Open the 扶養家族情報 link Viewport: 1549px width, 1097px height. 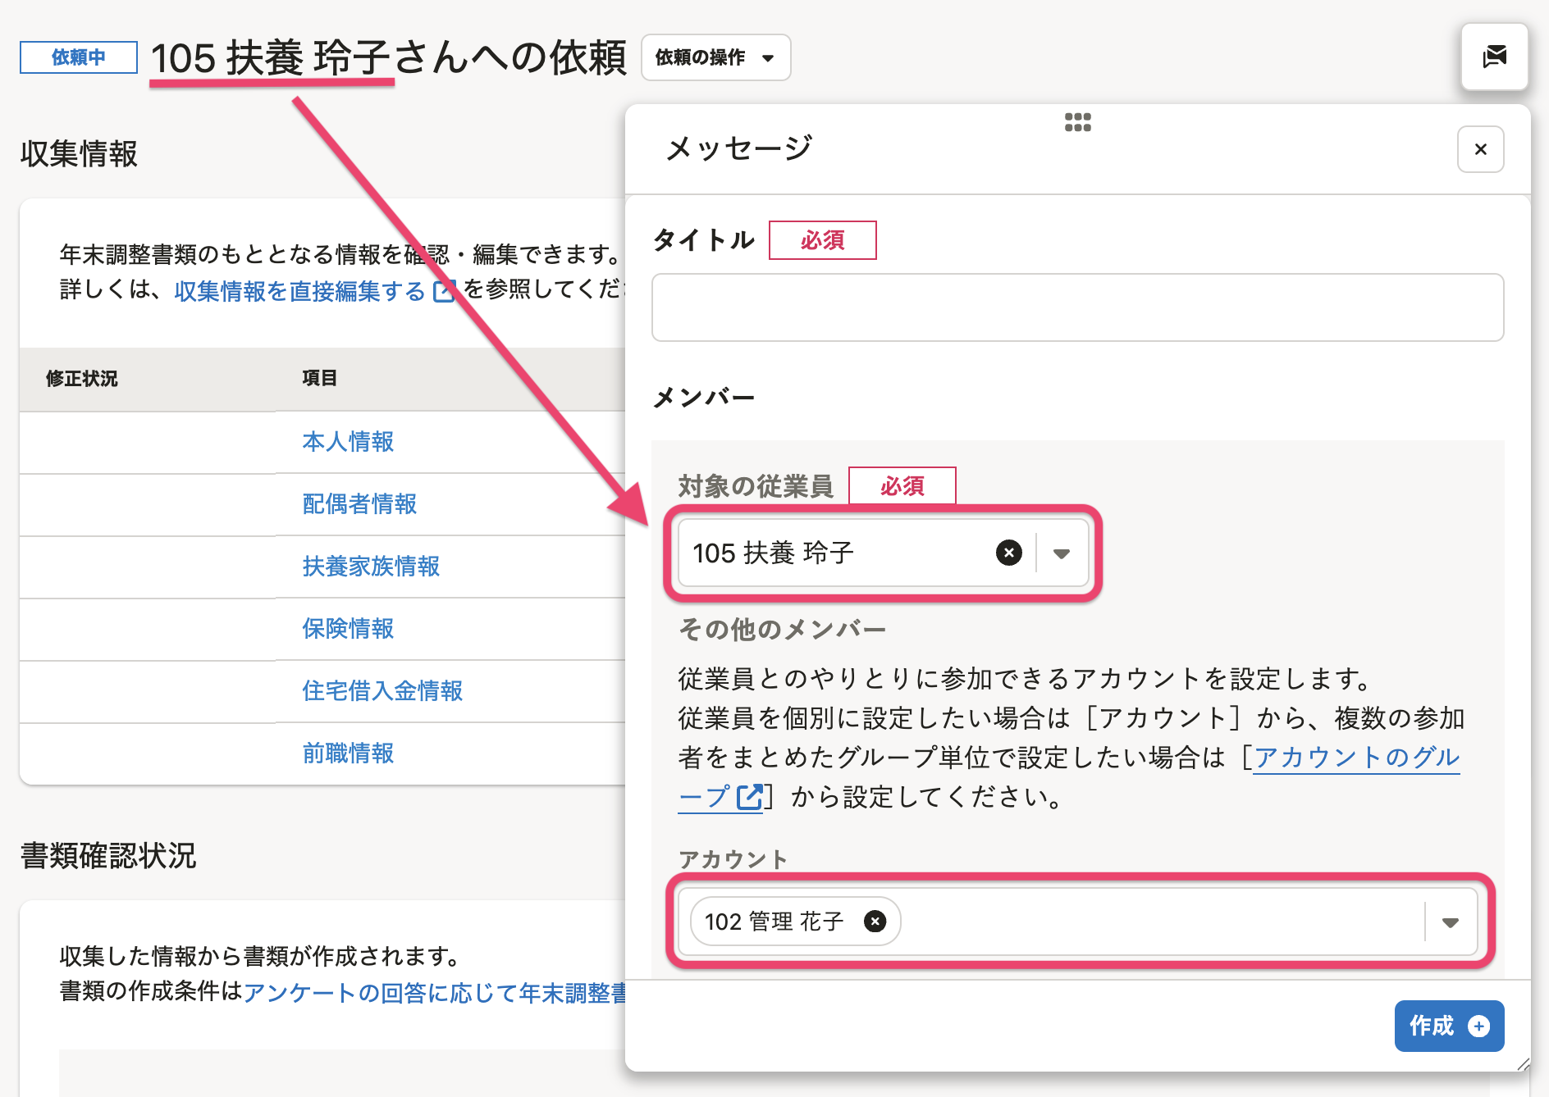click(x=371, y=567)
